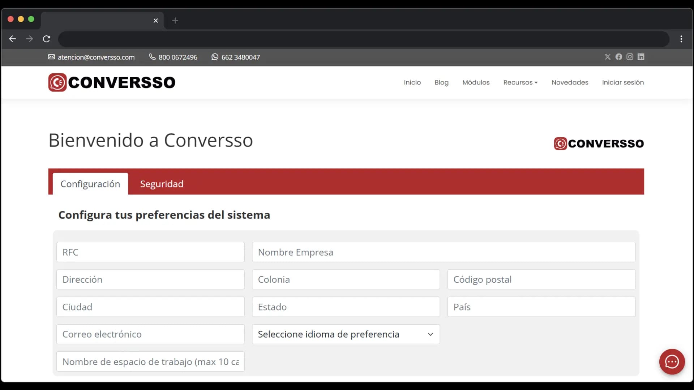Click the 662 3480047 WhatsApp number
The width and height of the screenshot is (694, 390).
click(241, 57)
